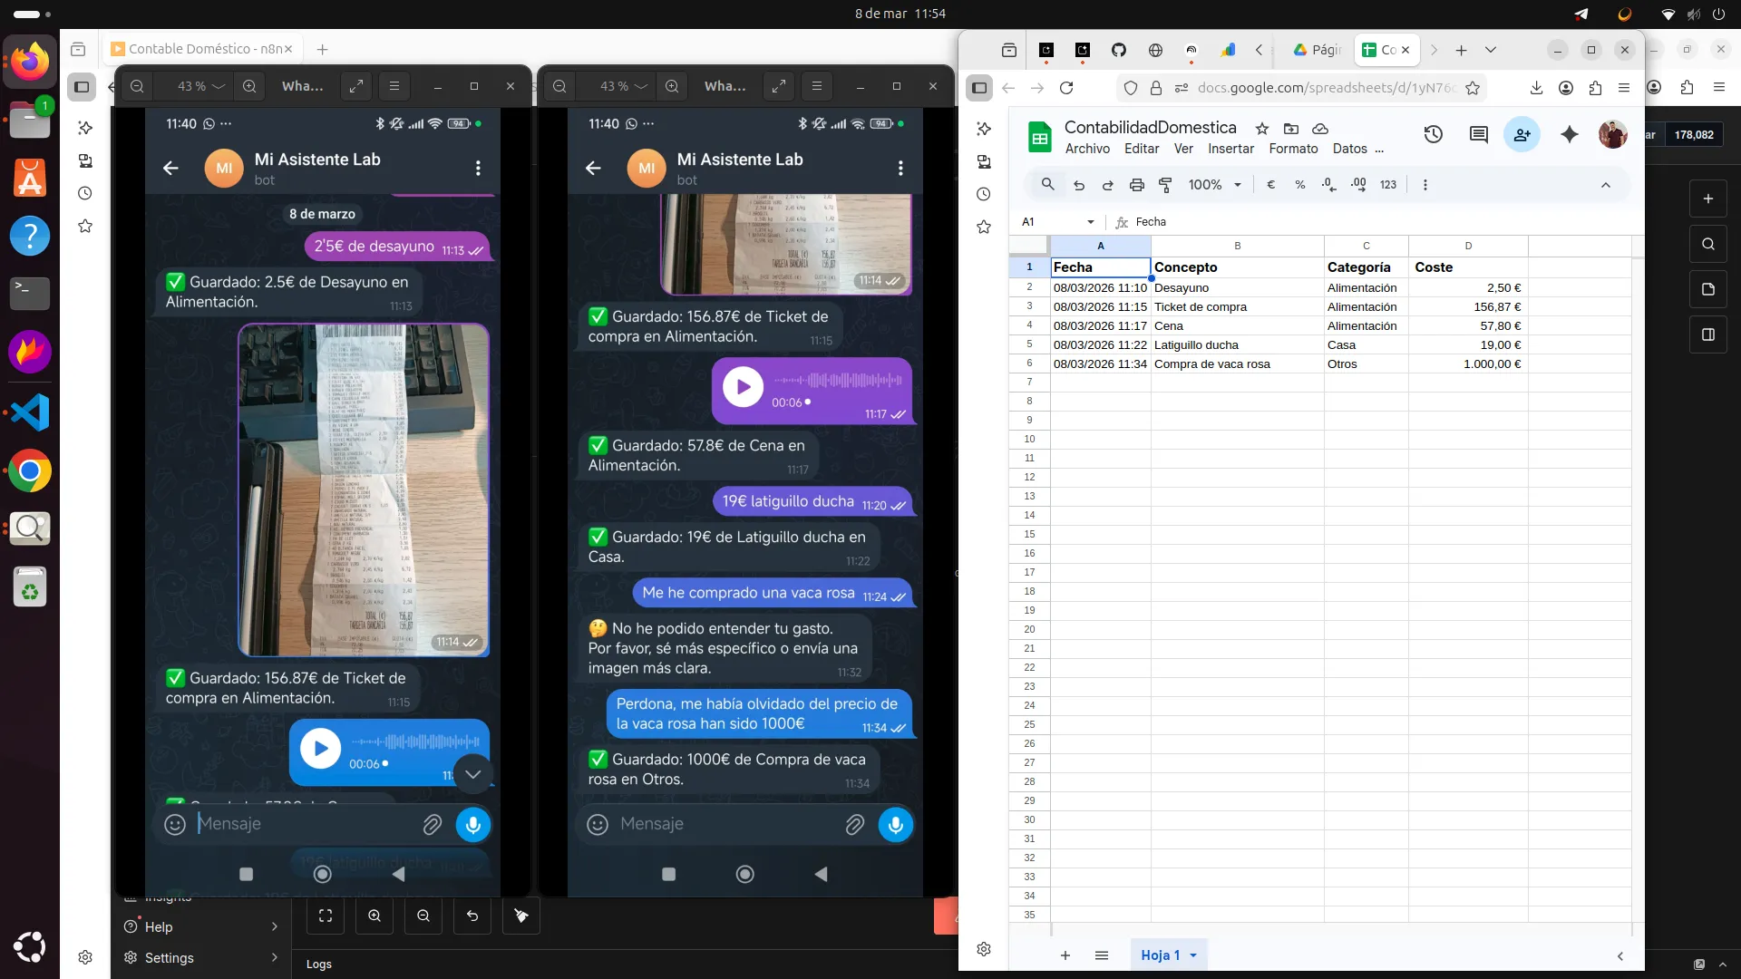The width and height of the screenshot is (1741, 979).
Task: Switch to Contable Doméstico n8n tab
Action: [x=203, y=49]
